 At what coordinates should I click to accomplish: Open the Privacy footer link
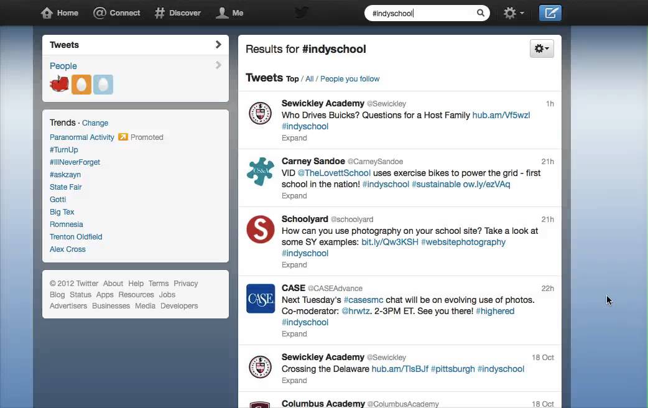pos(185,284)
